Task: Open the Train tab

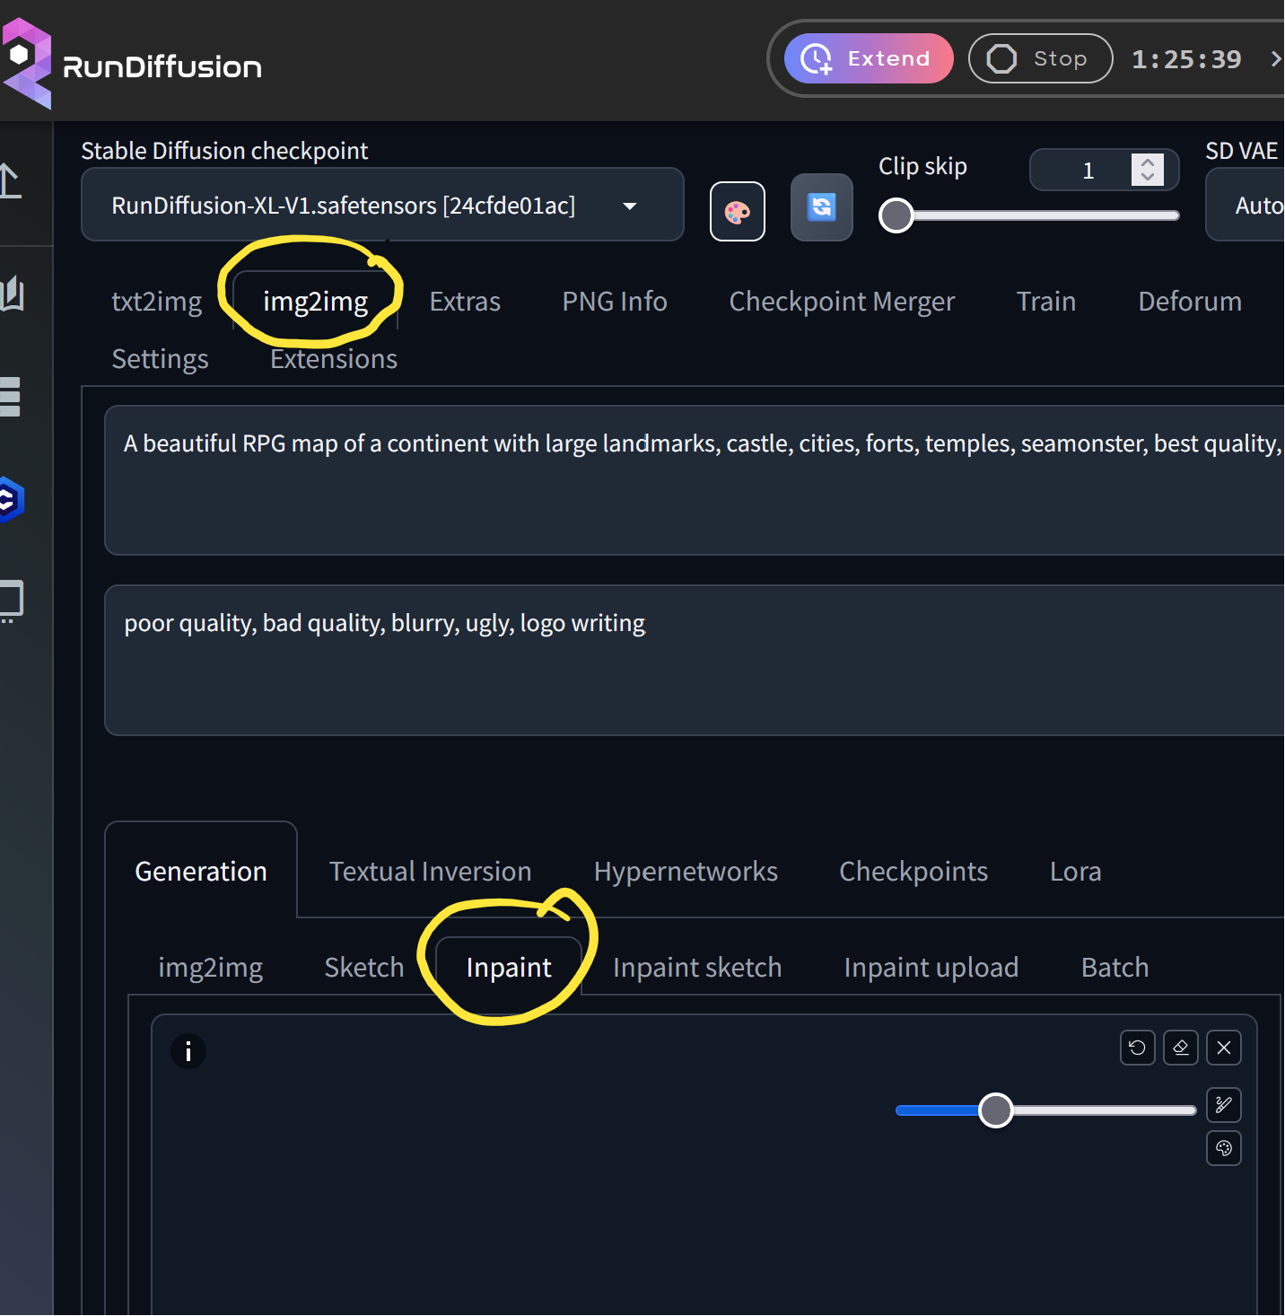Action: tap(1046, 301)
